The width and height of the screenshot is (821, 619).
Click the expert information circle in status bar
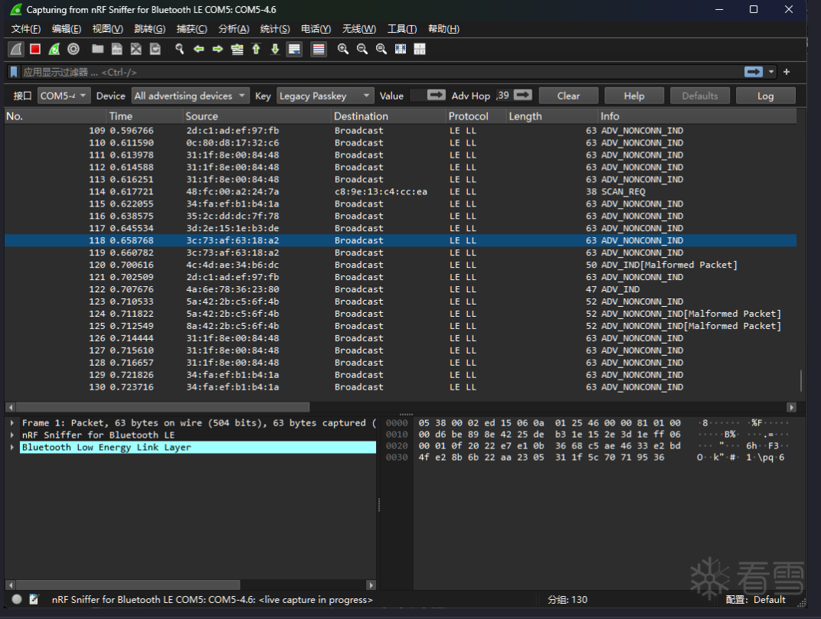click(17, 600)
